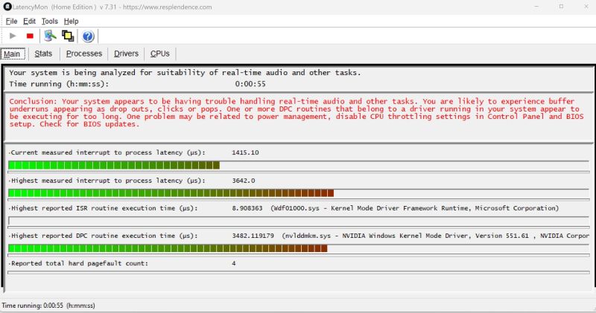Click the 'Your system is being analyzed' line

click(185, 72)
